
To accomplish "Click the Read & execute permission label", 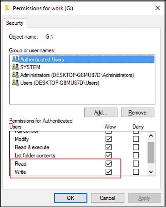I will (x=32, y=147).
